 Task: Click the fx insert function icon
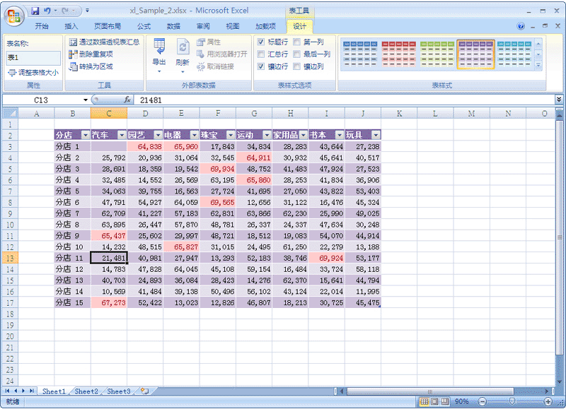[x=127, y=100]
